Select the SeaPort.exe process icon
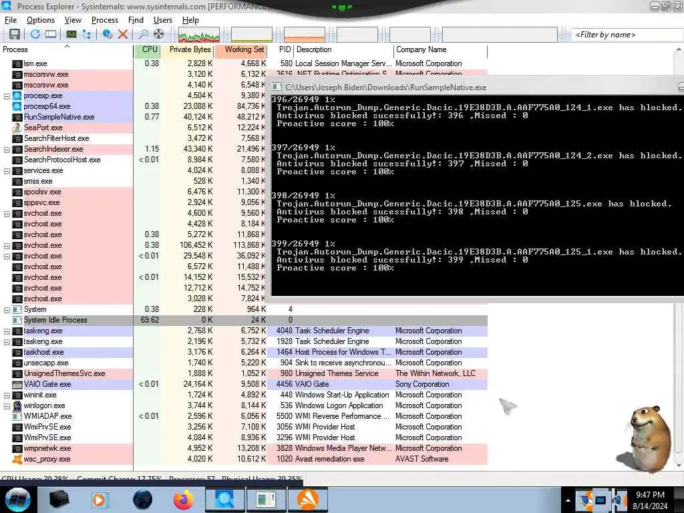 coord(17,128)
